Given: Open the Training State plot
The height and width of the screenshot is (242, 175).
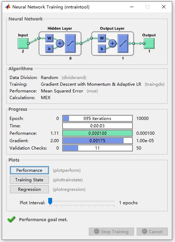Looking at the screenshot, I should tap(29, 180).
